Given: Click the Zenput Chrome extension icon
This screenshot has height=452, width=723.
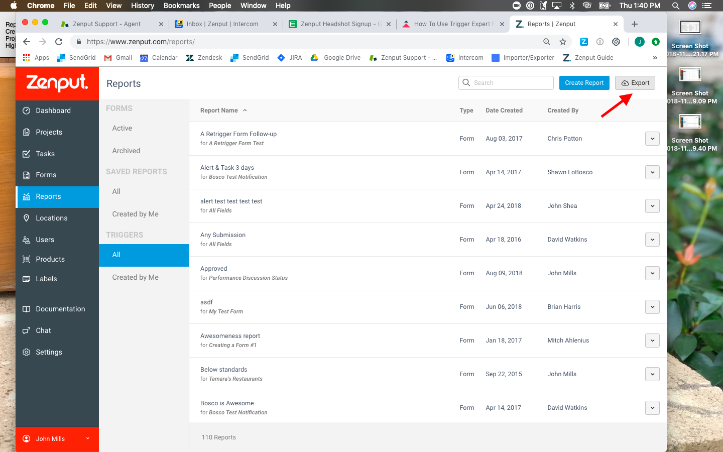Looking at the screenshot, I should (584, 42).
